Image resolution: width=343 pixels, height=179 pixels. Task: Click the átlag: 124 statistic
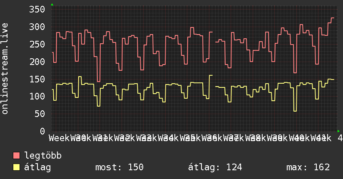pyautogui.click(x=215, y=167)
